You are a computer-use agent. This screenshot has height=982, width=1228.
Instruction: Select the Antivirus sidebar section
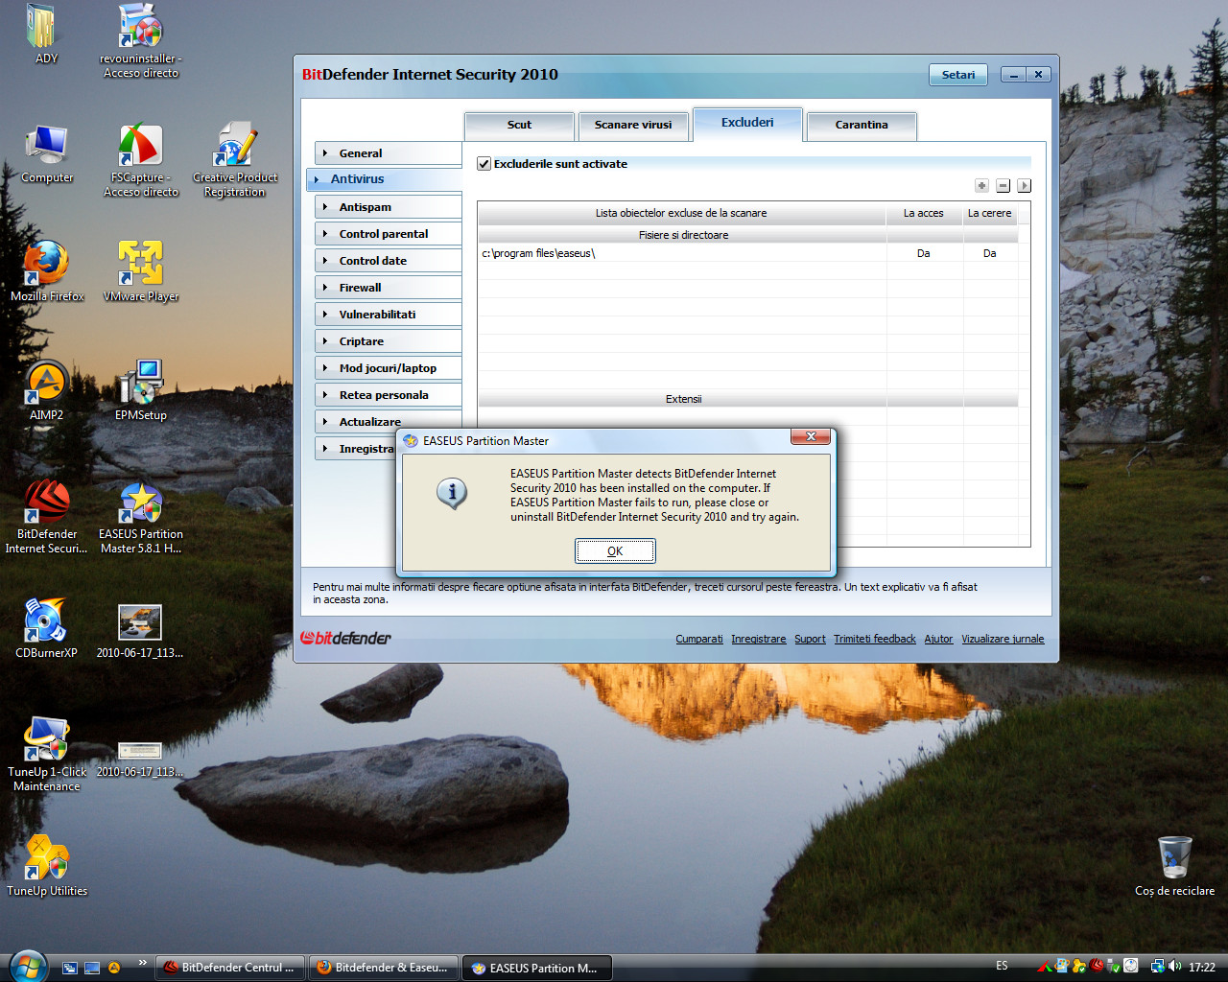coord(385,179)
